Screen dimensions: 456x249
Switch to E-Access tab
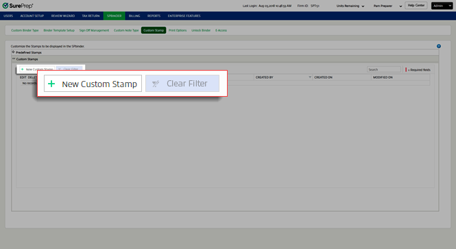pos(221,30)
